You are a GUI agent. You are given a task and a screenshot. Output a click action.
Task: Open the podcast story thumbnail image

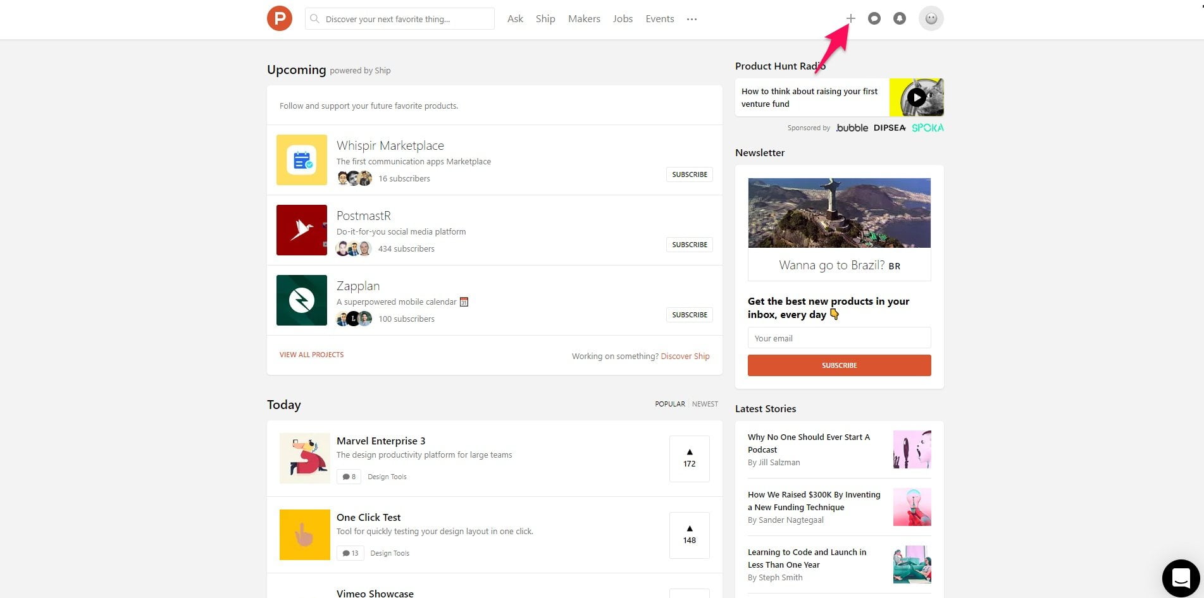[x=912, y=449]
